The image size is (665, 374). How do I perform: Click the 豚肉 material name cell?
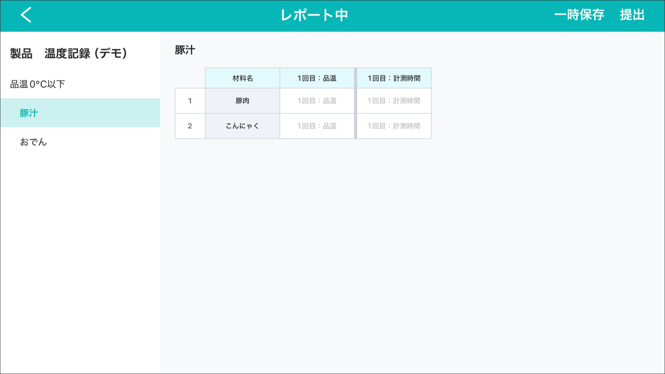[x=243, y=101]
